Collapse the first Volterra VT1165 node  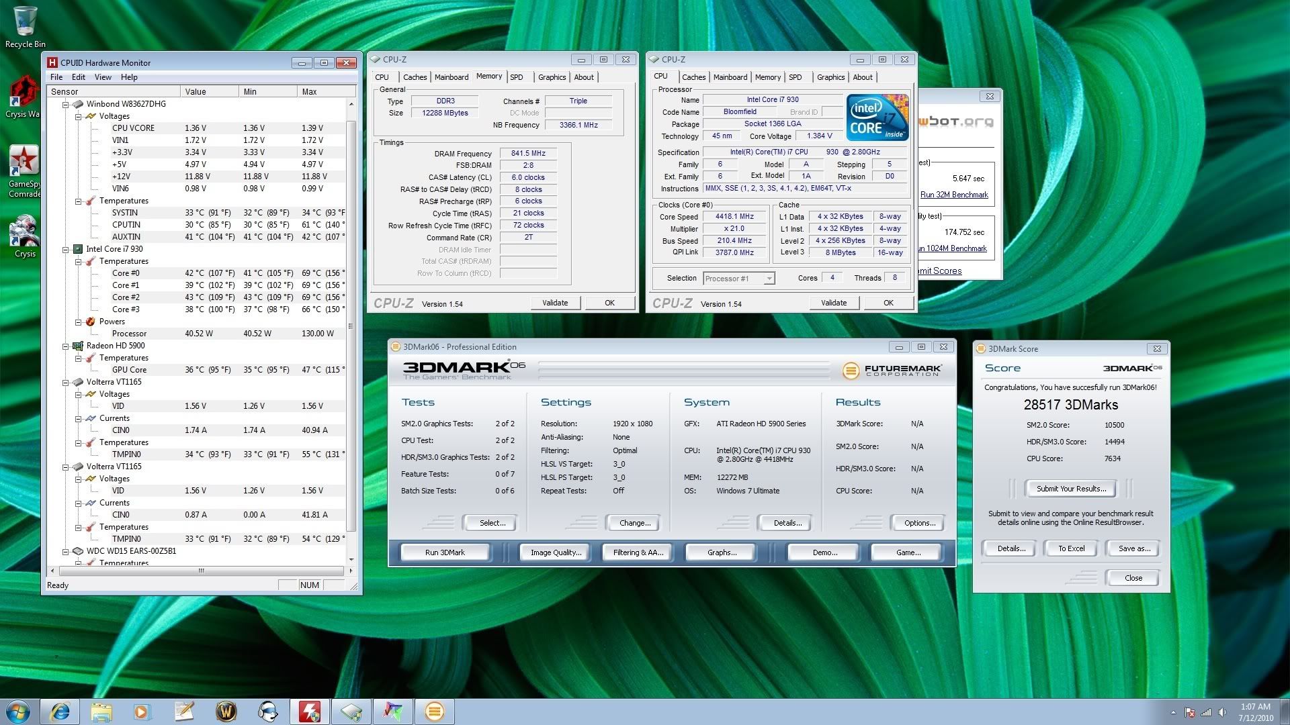(x=66, y=382)
